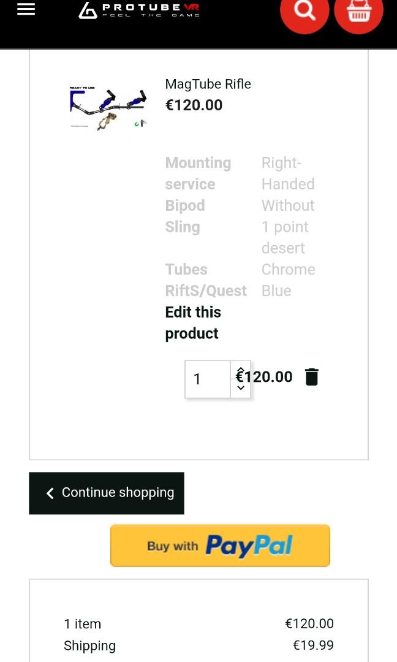The width and height of the screenshot is (397, 662).
Task: Click the Edit this product link
Action: click(x=192, y=322)
